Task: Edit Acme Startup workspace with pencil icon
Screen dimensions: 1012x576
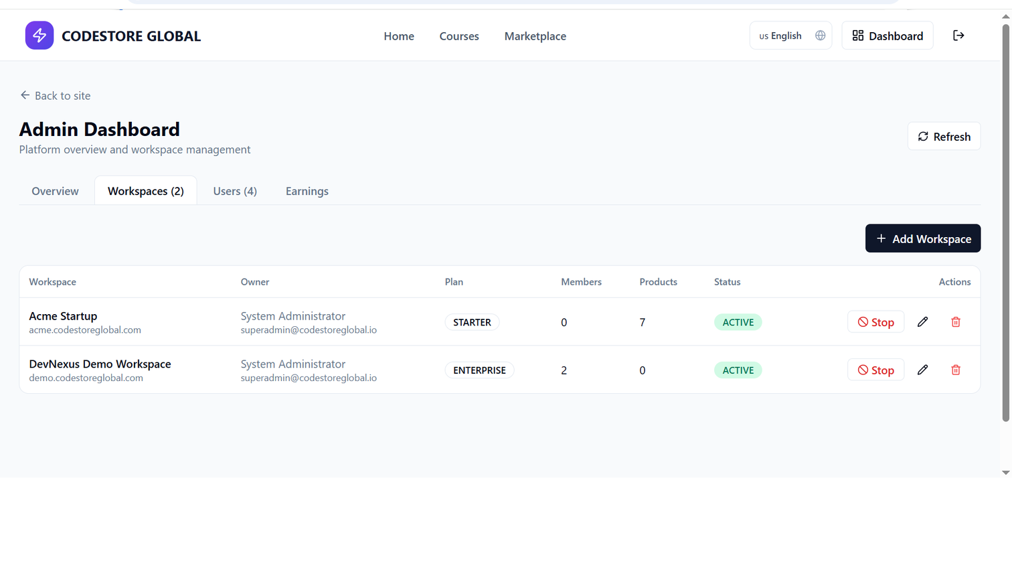Action: pyautogui.click(x=922, y=322)
